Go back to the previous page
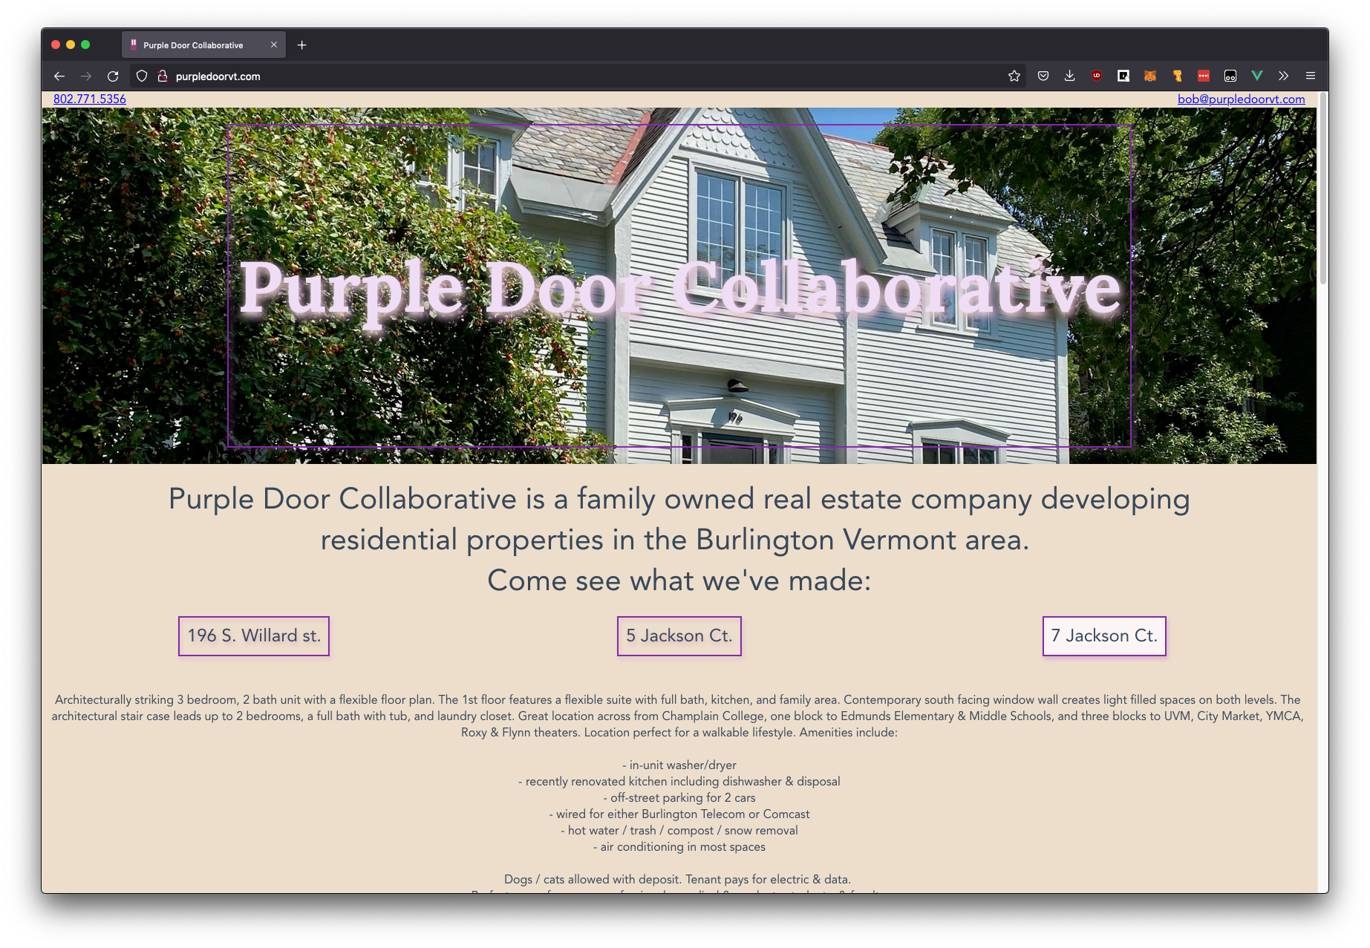Viewport: 1370px width, 948px height. click(59, 76)
